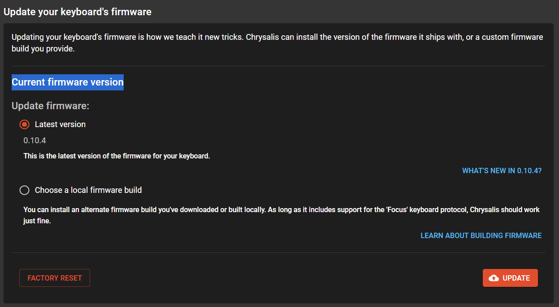Click the empty radio circle for local build
This screenshot has height=307, width=559.
[24, 190]
